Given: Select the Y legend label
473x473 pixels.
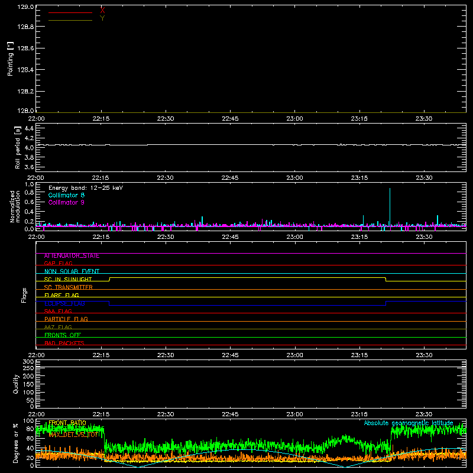Looking at the screenshot, I should point(102,18).
